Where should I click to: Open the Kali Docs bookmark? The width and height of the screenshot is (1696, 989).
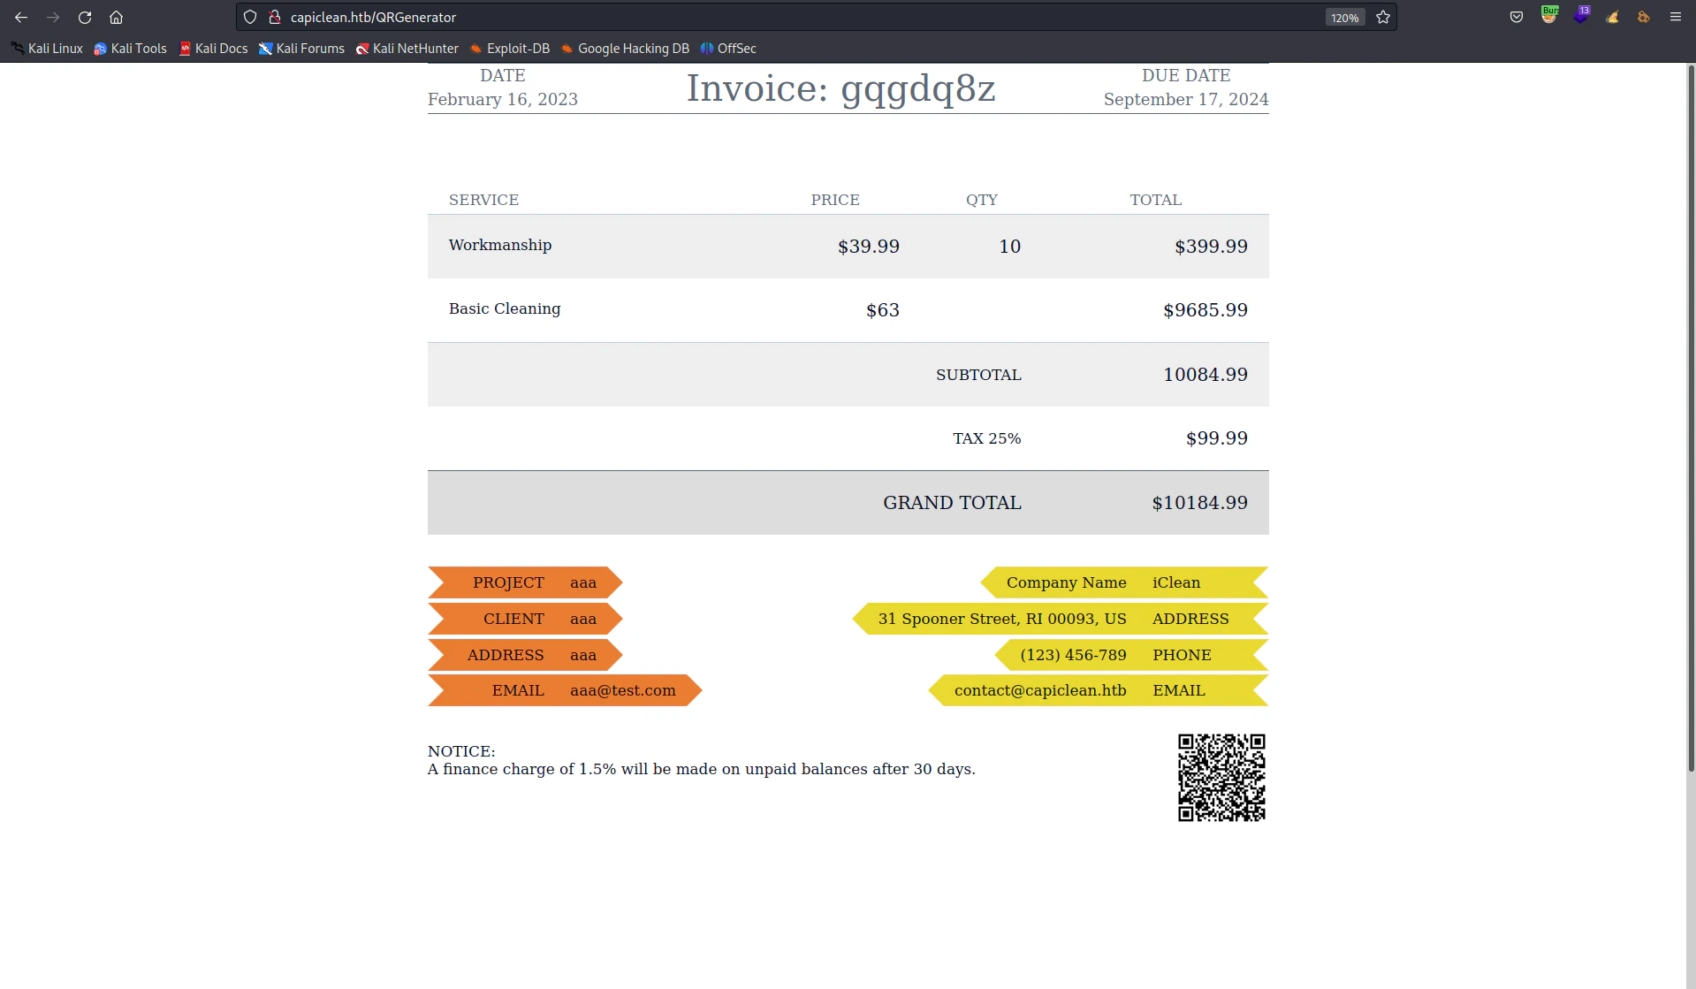pos(214,49)
